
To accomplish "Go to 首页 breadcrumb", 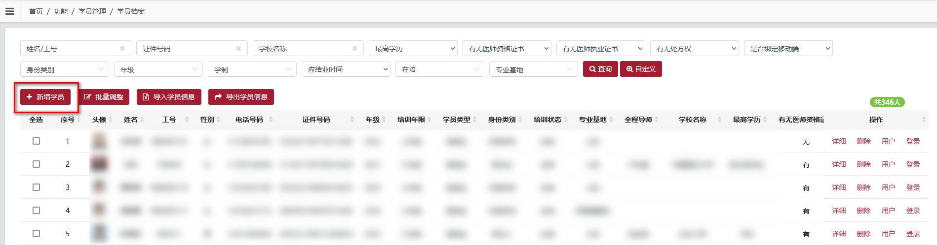I will click(x=36, y=11).
